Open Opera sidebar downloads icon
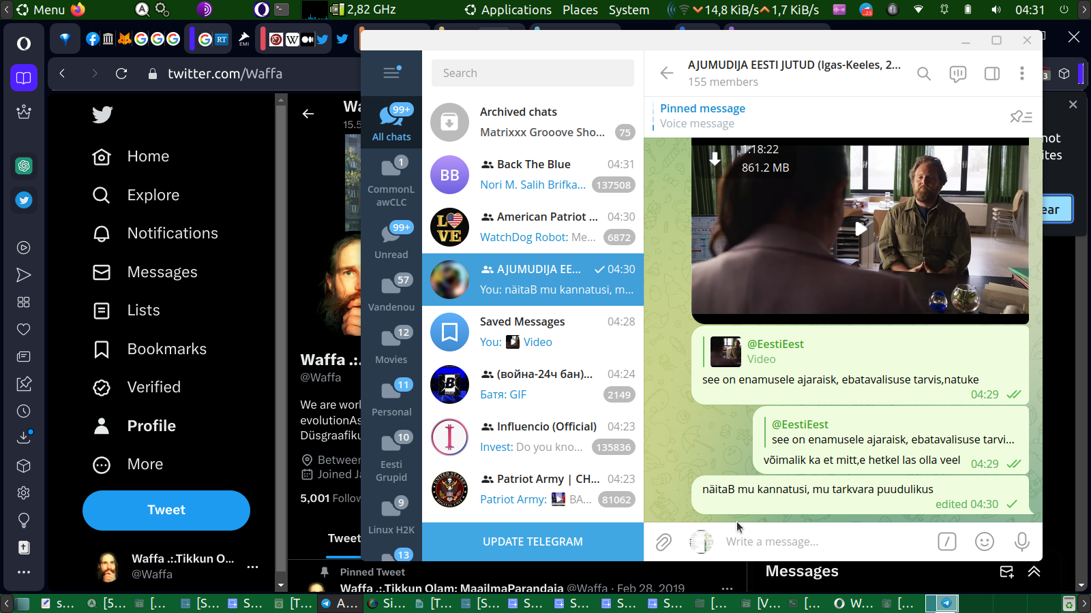 tap(24, 437)
